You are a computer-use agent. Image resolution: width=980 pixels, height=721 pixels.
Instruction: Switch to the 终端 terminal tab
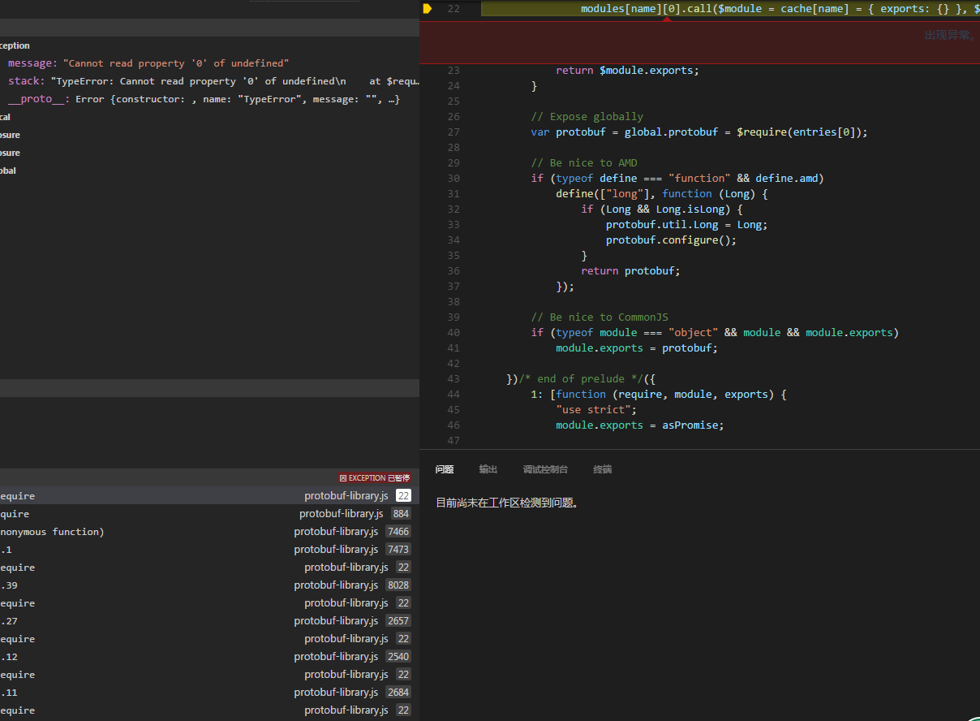click(x=602, y=469)
